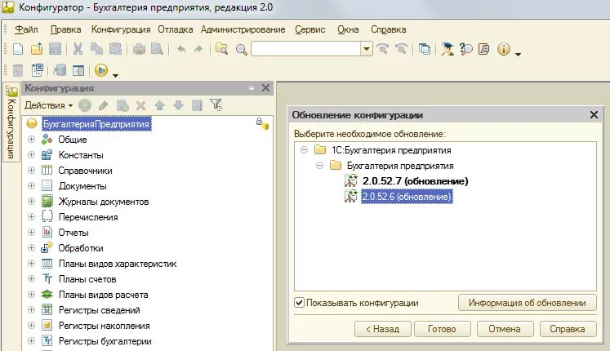The height and width of the screenshot is (351, 610).
Task: Open the Файл menu
Action: [x=26, y=29]
